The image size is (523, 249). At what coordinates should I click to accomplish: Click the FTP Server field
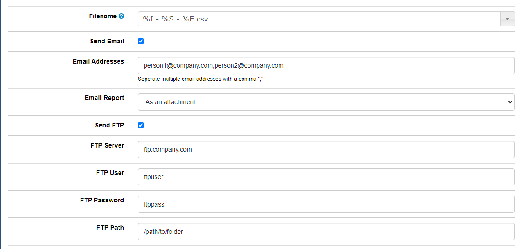[326, 149]
